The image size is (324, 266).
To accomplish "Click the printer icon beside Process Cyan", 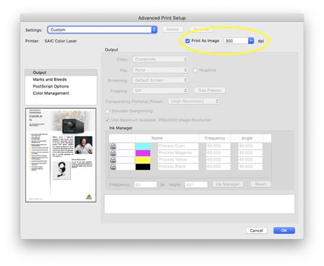I will [x=113, y=146].
